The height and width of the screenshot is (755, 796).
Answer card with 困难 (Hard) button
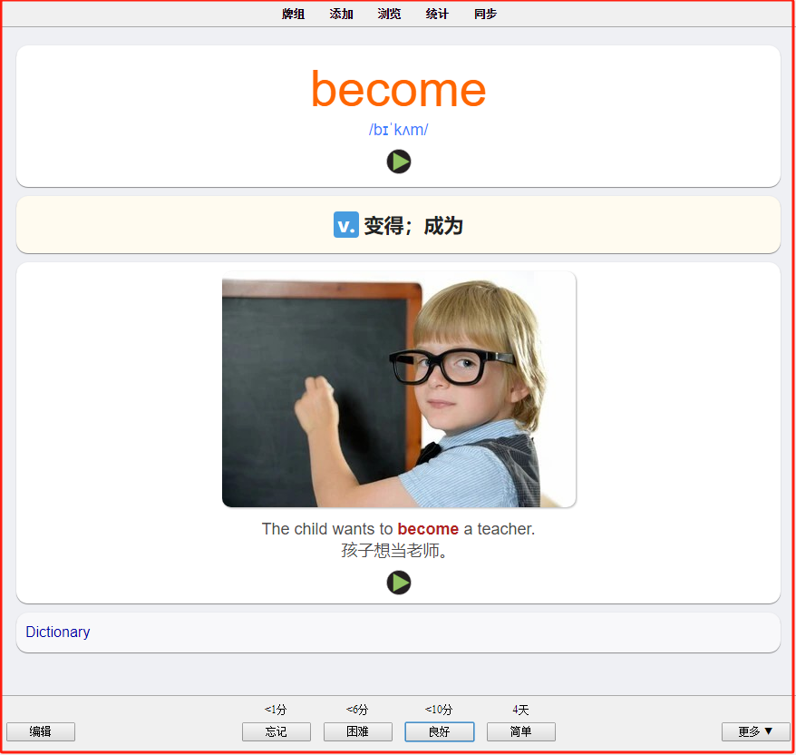click(x=358, y=731)
